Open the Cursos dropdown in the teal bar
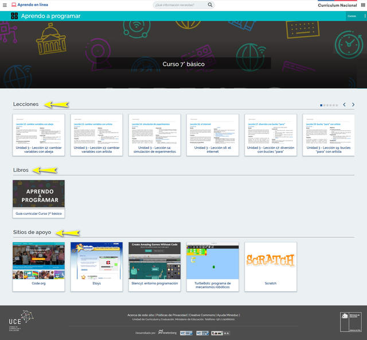 tap(352, 16)
